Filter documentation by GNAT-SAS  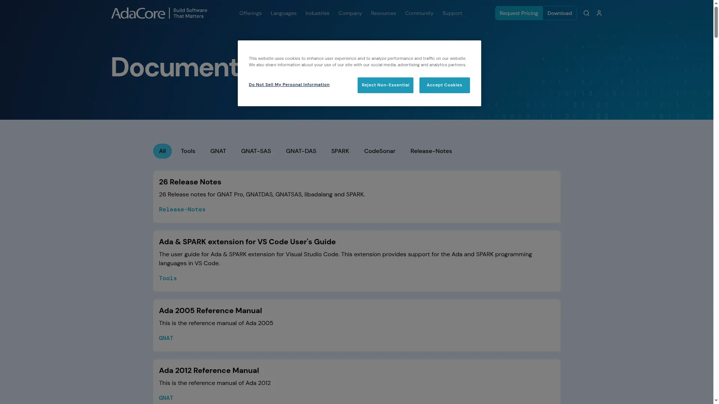tap(256, 151)
